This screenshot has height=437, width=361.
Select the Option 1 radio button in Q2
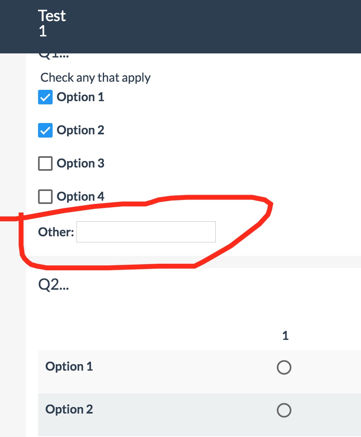[x=284, y=367]
